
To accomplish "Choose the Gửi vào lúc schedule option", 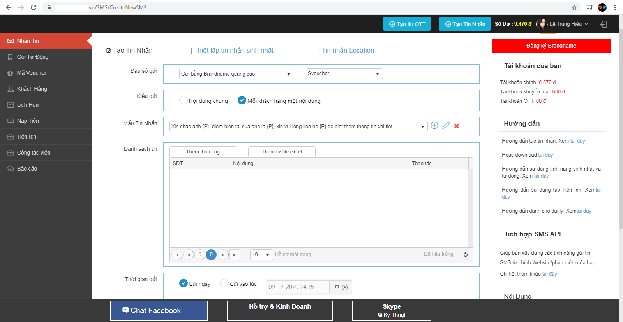I will point(224,283).
